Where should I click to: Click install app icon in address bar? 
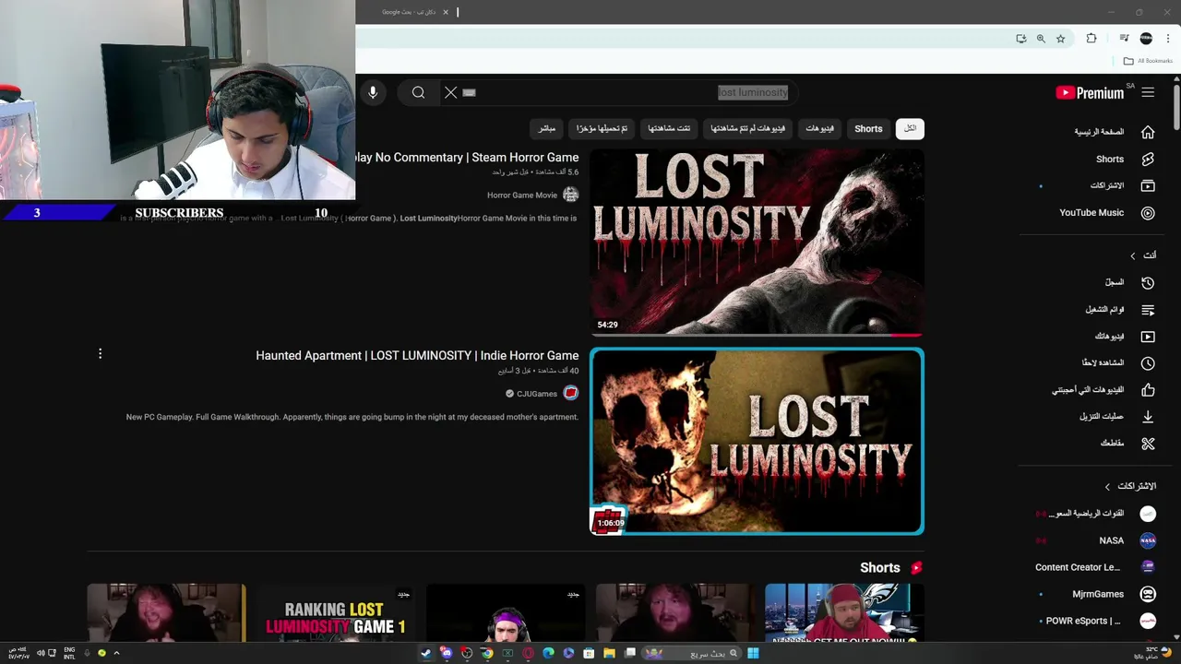click(1020, 39)
